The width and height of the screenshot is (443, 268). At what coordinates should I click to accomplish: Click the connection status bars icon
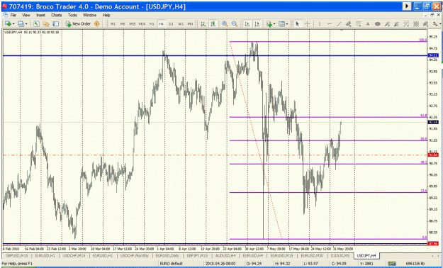[x=391, y=264]
